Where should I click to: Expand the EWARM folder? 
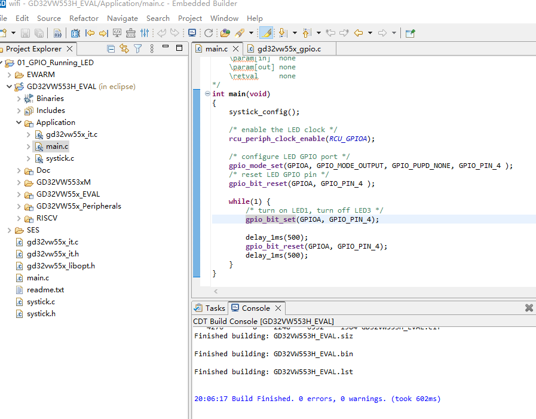[x=9, y=75]
